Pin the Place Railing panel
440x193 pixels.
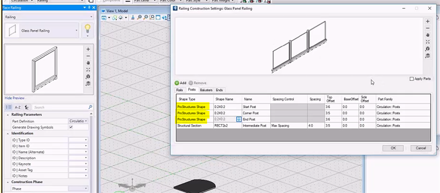(89, 8)
